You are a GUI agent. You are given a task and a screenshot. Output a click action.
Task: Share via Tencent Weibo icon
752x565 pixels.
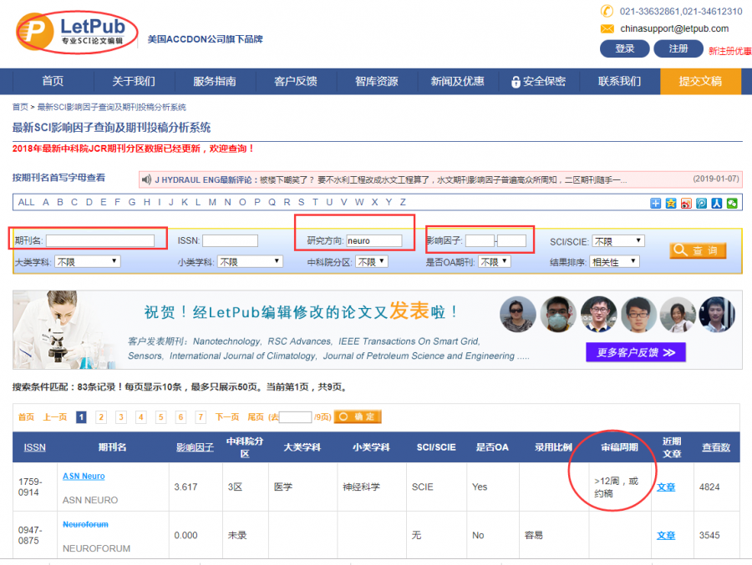coord(702,203)
